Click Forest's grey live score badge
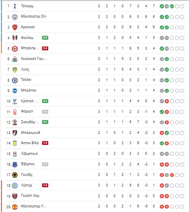This screenshot has width=189, height=212. click(45, 112)
